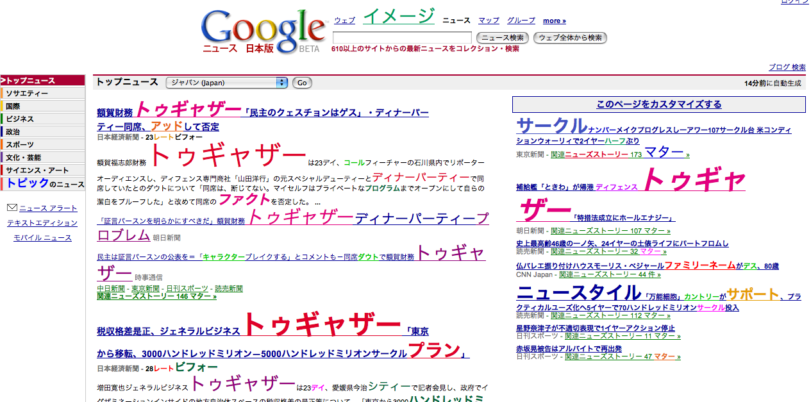Open 関連ニューズストーリー 44 件 link
Viewport: 811px width, 402px height.
tap(610, 274)
